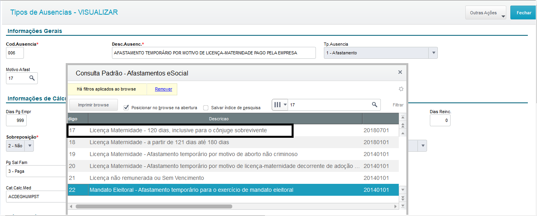The image size is (537, 216).
Task: Enable Salvar índice de pesquisa checkbox
Action: [x=206, y=108]
